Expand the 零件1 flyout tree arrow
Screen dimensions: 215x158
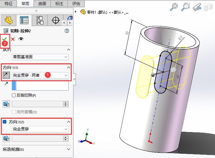click(x=76, y=12)
